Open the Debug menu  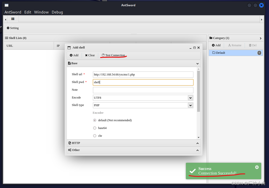(x=57, y=12)
